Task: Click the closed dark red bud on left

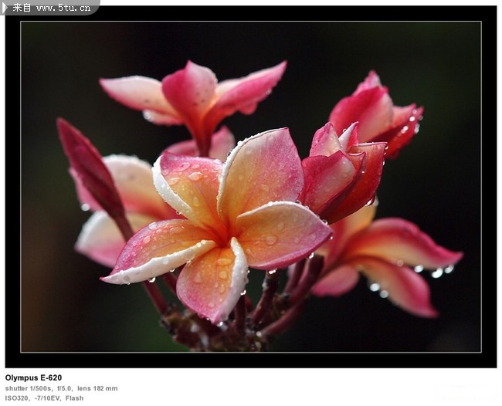Action: tap(89, 166)
